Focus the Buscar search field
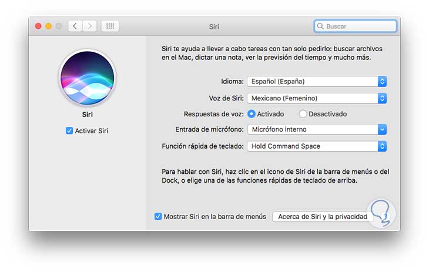Image resolution: width=429 pixels, height=272 pixels. coord(356,26)
